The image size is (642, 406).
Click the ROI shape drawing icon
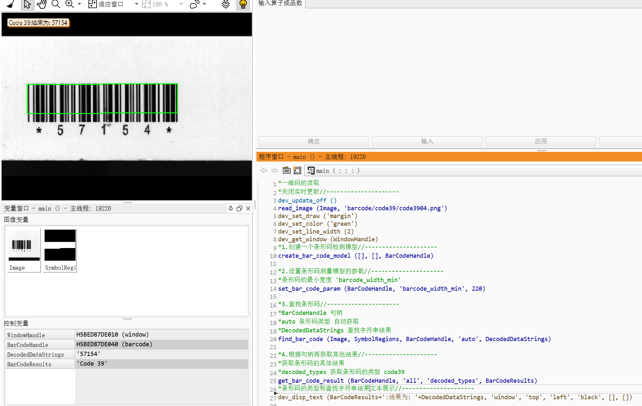pos(195,4)
